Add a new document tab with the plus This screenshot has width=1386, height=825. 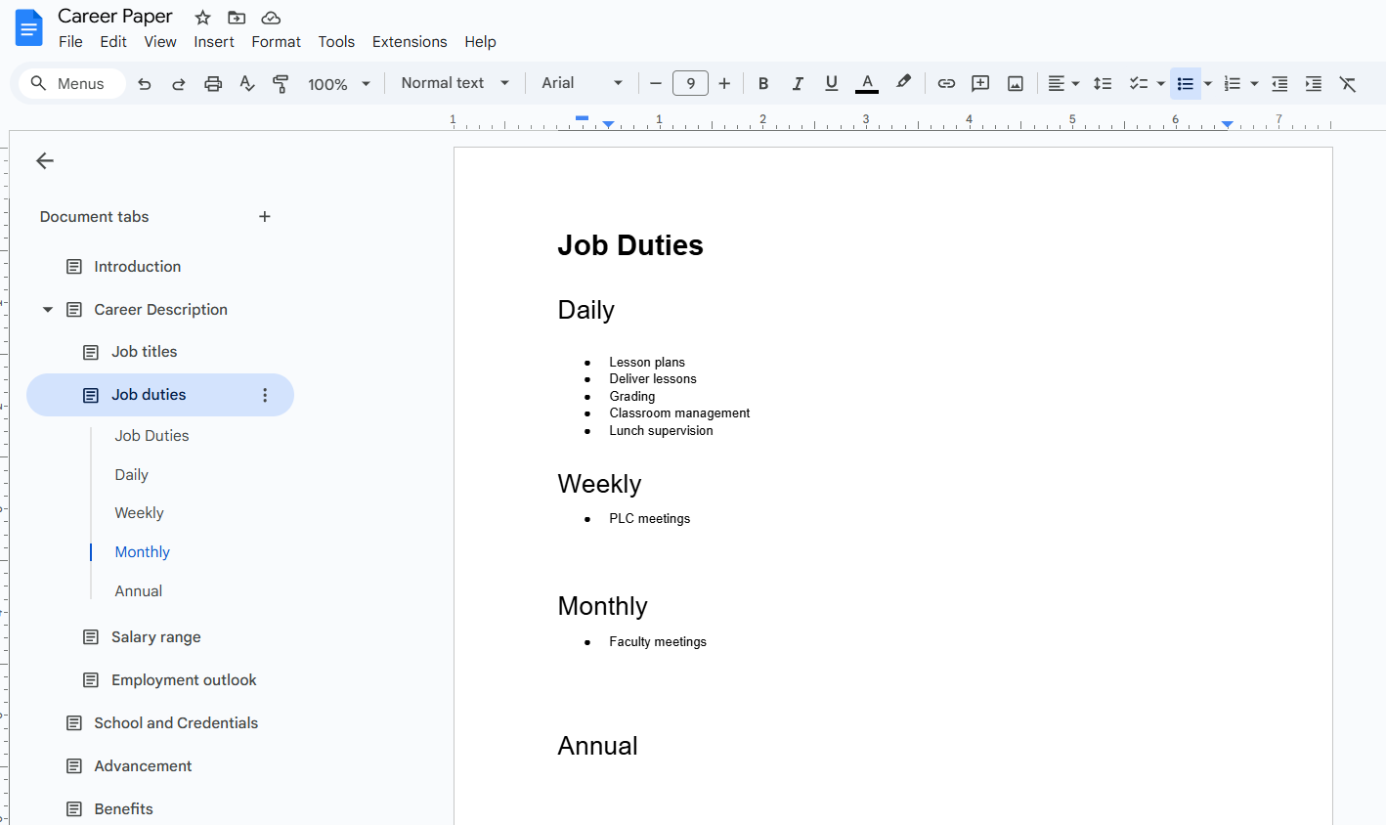(265, 217)
